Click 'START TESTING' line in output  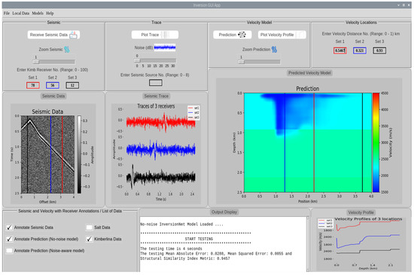pos(199,239)
